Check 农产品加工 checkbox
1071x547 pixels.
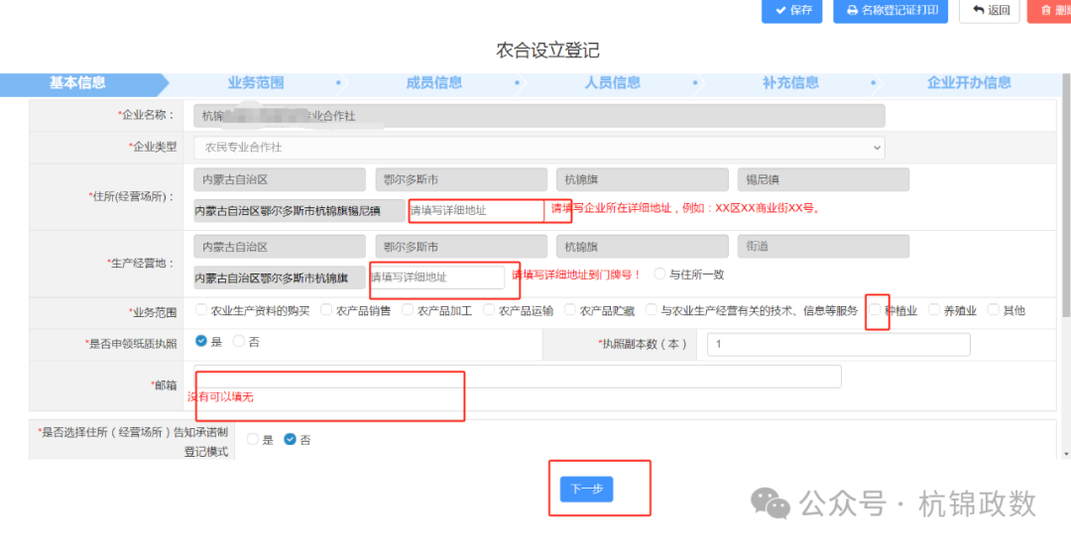[408, 310]
